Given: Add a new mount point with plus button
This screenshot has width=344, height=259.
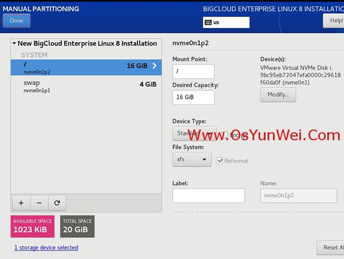Looking at the screenshot, I should pyautogui.click(x=21, y=203).
